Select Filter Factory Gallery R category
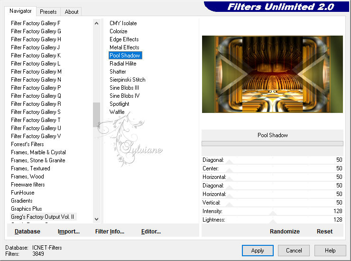This screenshot has height=261, width=351. (x=36, y=104)
